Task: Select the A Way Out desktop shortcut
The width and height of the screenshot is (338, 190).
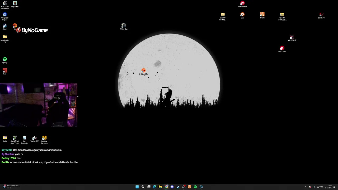Action: [x=124, y=26]
